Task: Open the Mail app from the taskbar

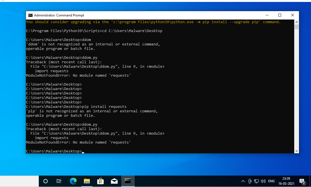Action: click(x=114, y=181)
